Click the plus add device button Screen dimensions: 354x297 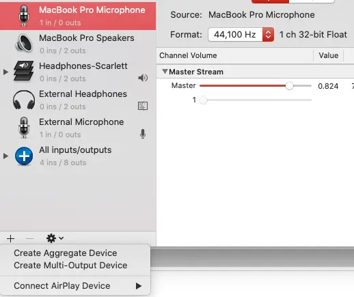(10, 238)
